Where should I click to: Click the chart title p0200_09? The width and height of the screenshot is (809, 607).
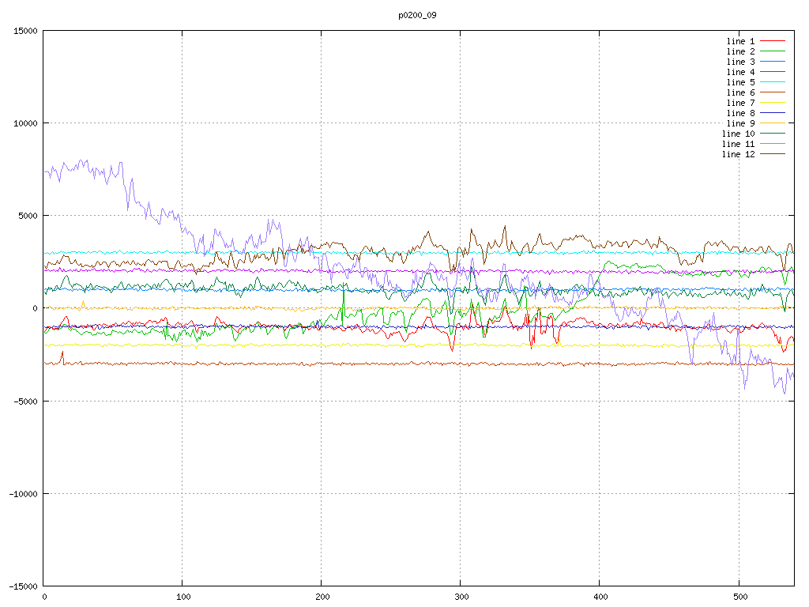coord(417,15)
